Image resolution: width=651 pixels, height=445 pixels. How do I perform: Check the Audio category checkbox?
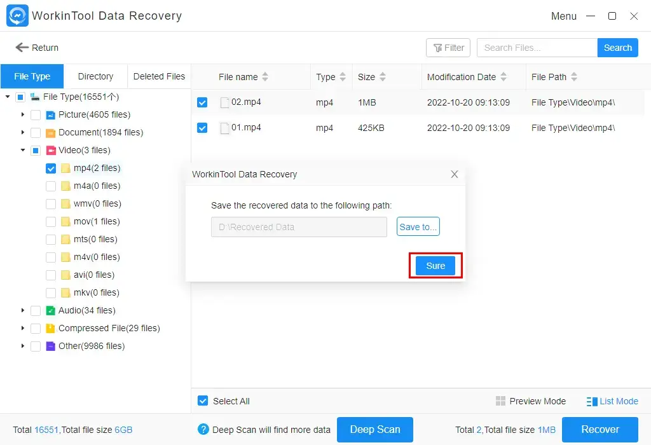[x=36, y=310]
